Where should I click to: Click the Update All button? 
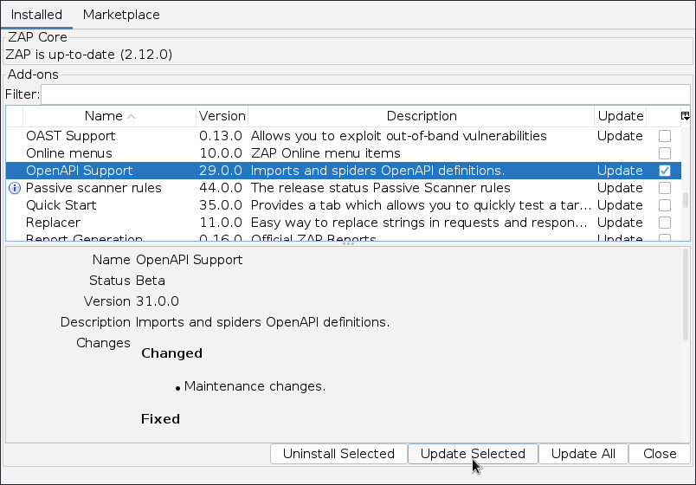pos(583,454)
